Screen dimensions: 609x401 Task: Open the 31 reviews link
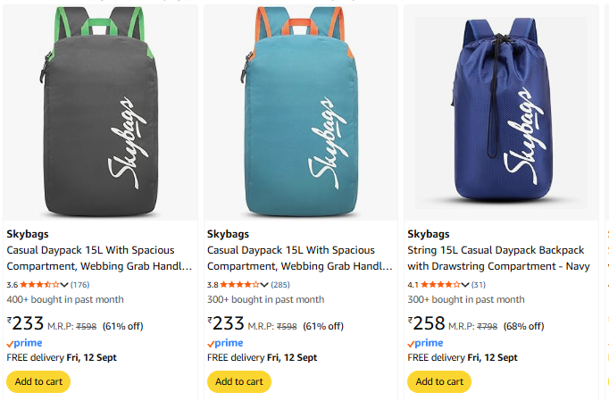click(x=478, y=285)
